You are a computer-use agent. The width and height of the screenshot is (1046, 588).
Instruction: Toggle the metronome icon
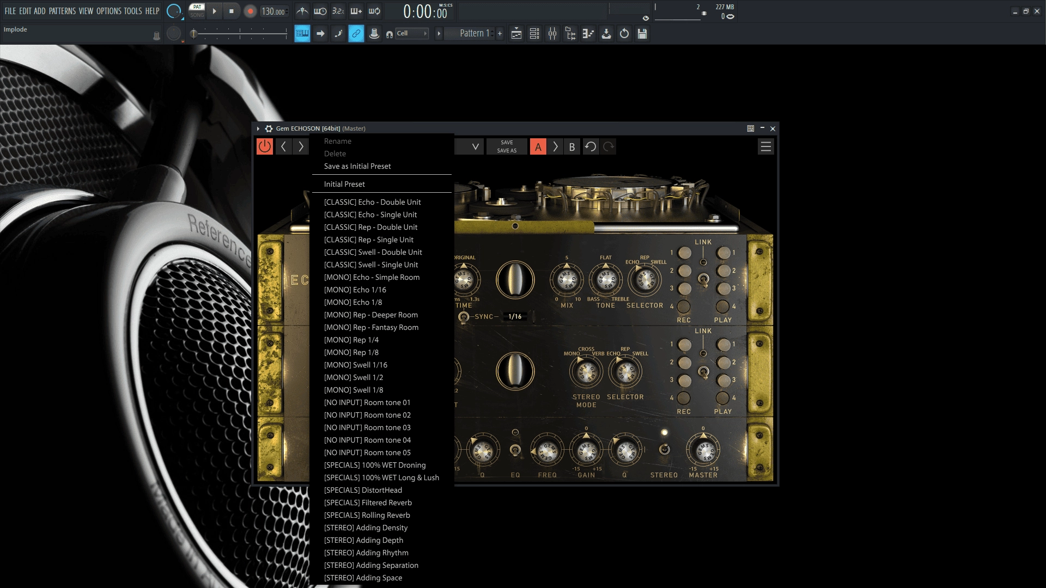302,11
